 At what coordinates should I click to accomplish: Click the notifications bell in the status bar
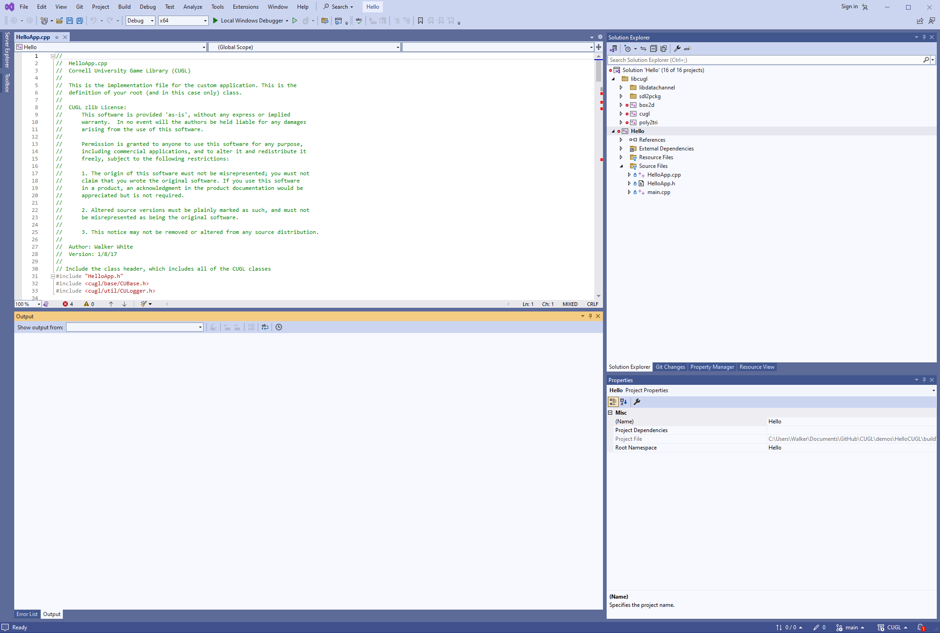click(x=921, y=627)
